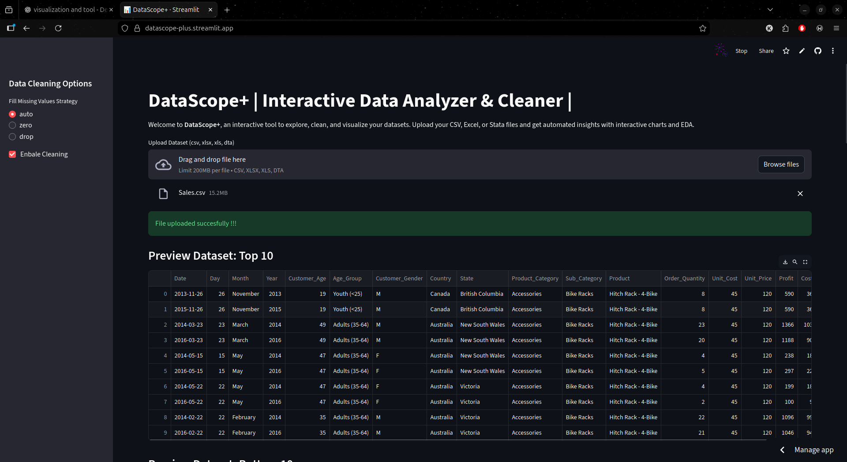Open search within the preview dataset table
The image size is (847, 462).
click(795, 262)
